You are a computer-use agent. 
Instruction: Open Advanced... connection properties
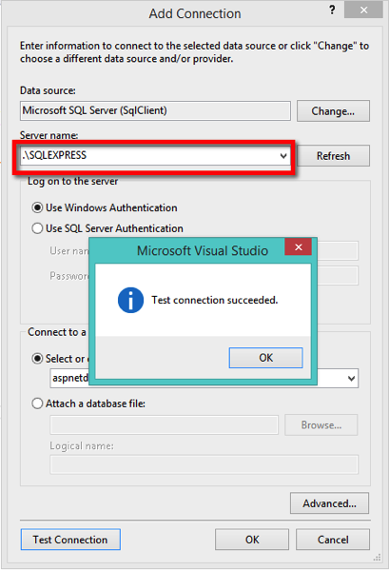tap(329, 503)
